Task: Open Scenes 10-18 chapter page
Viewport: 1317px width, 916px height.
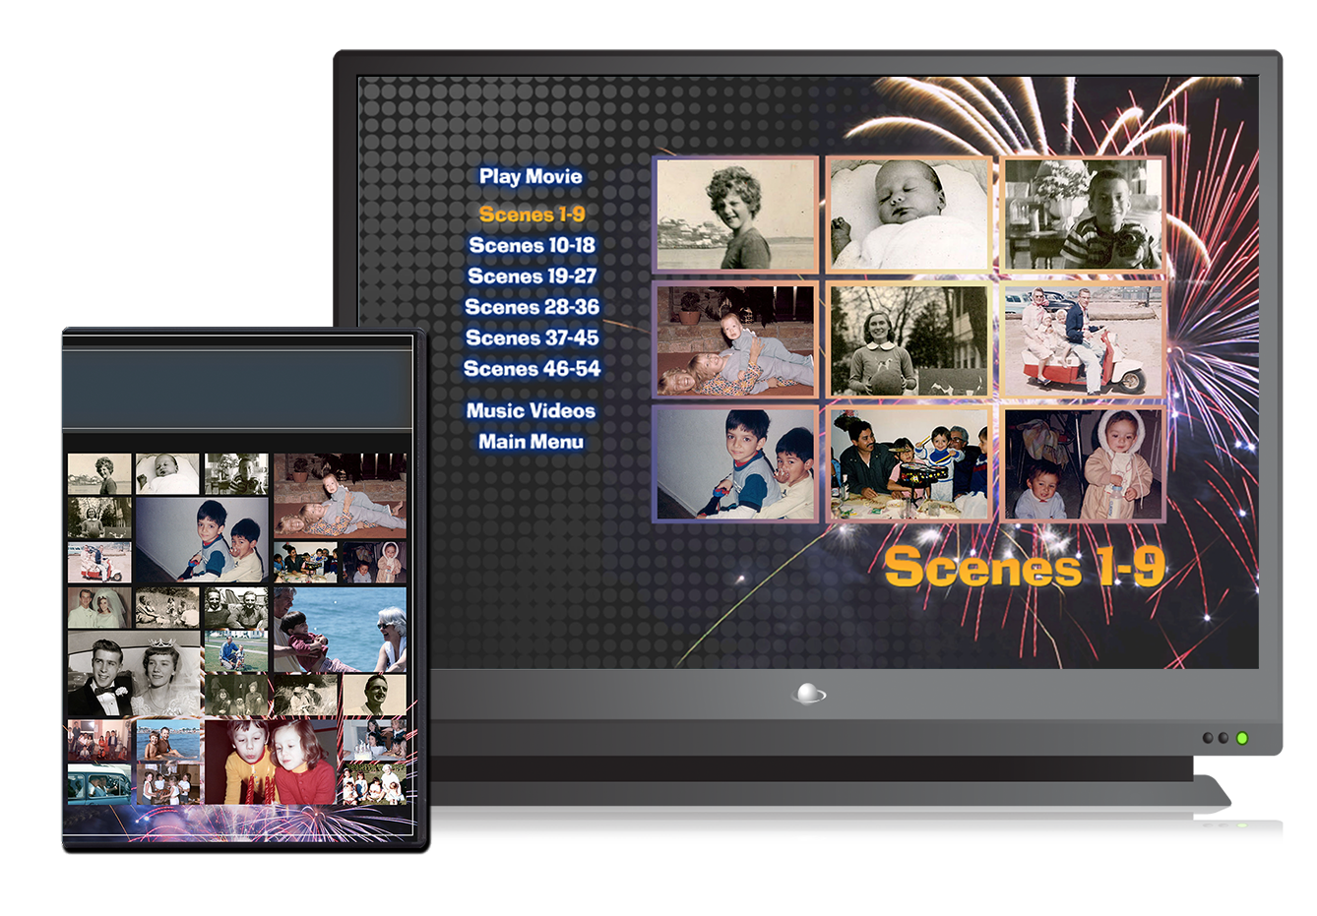Action: tap(532, 245)
